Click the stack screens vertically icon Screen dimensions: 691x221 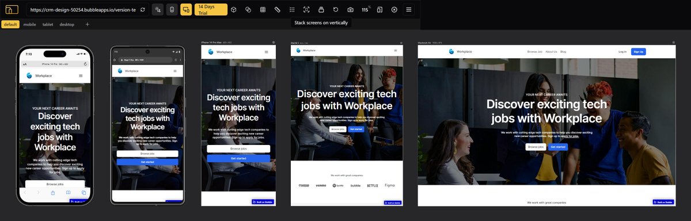click(x=321, y=10)
